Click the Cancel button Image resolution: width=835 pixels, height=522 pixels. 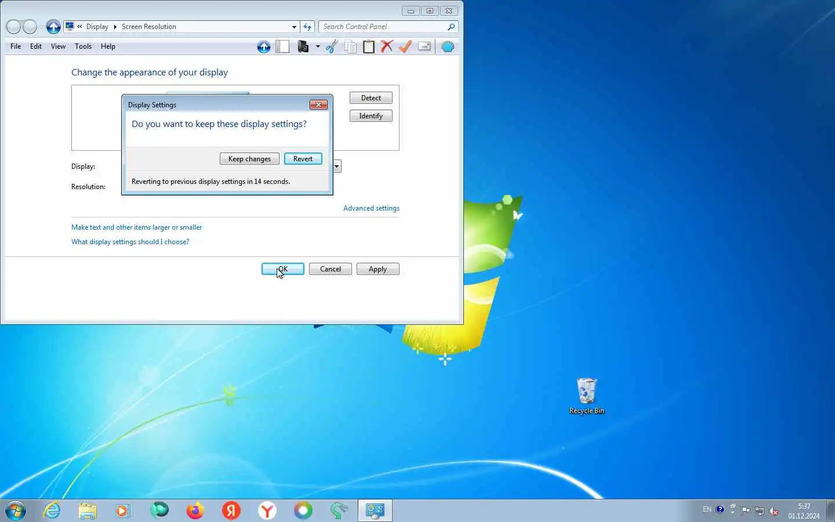coord(331,269)
